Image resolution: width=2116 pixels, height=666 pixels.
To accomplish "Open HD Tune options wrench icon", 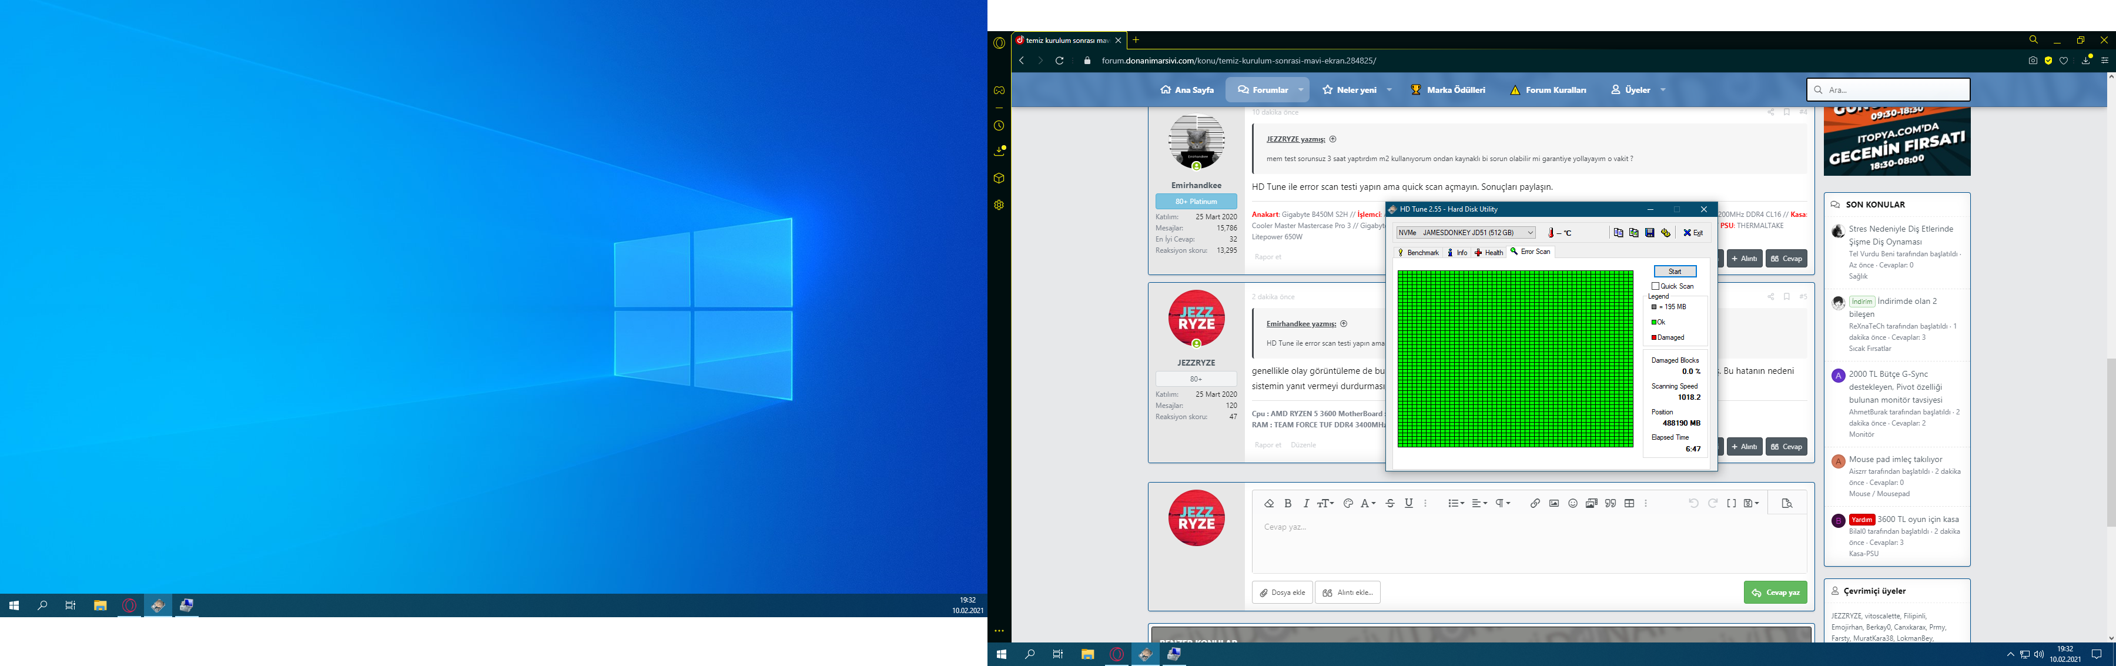I will pos(1666,233).
